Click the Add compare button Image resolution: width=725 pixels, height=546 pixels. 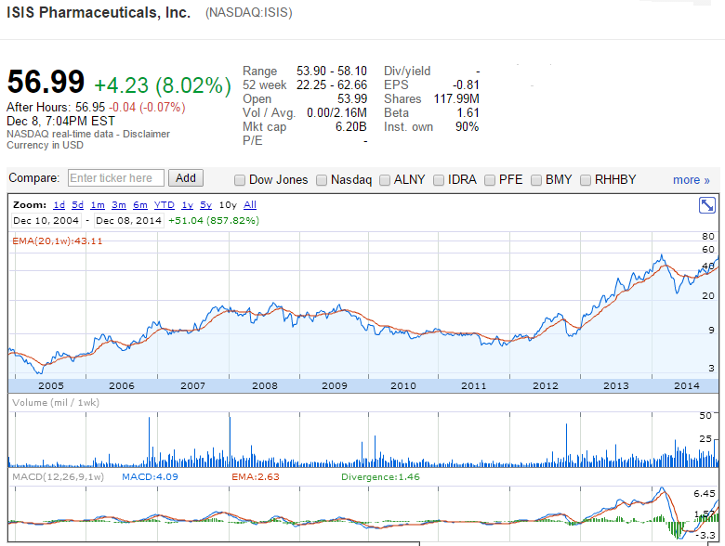coord(186,178)
